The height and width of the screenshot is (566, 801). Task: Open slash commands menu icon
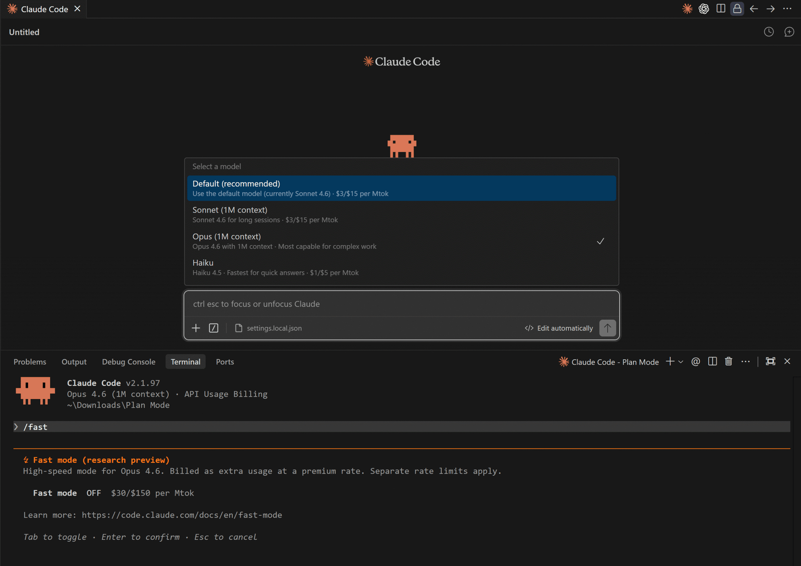(x=214, y=328)
